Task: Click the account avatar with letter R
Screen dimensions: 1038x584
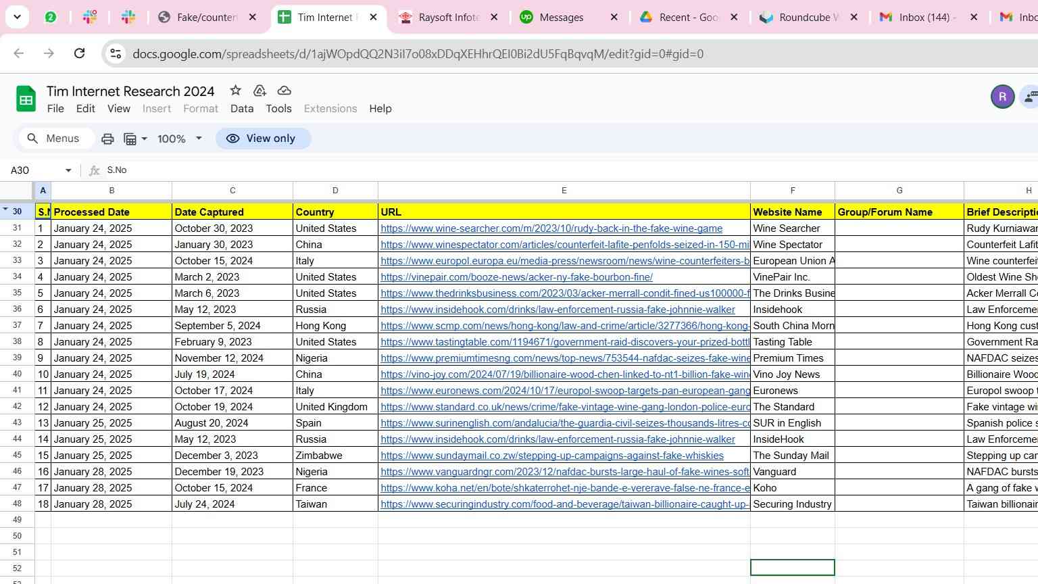Action: point(1002,97)
